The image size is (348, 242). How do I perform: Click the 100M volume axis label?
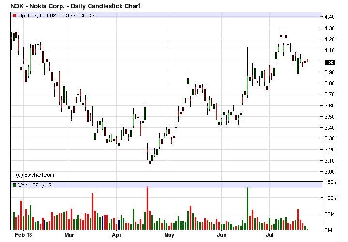pyautogui.click(x=331, y=198)
